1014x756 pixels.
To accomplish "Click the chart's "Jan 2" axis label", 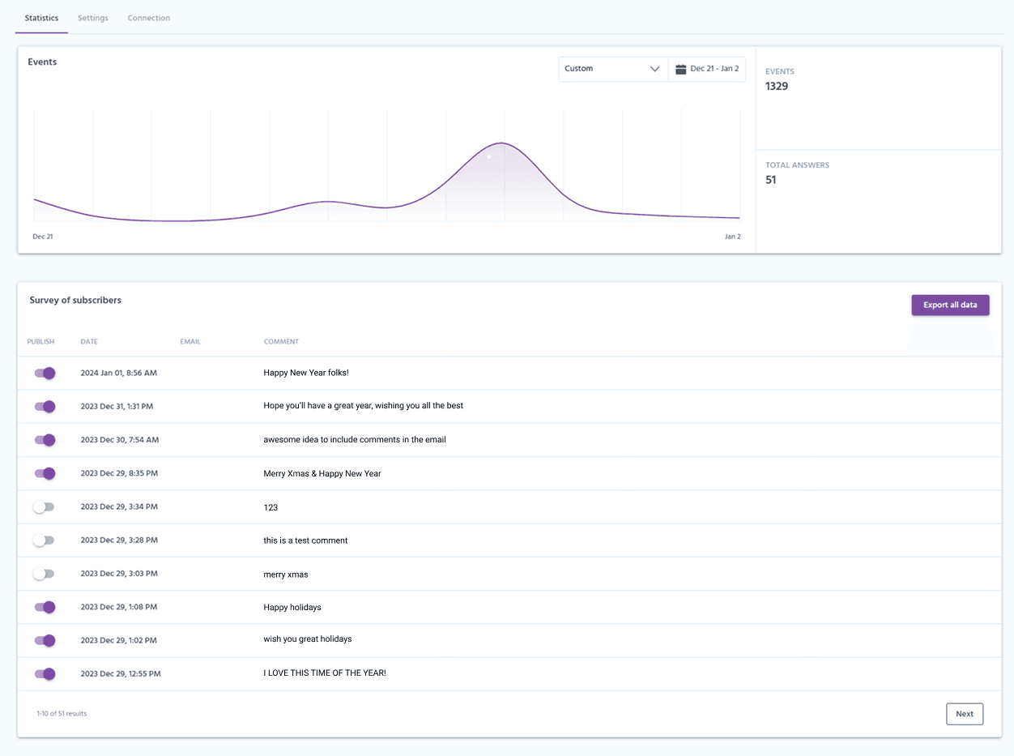I will click(x=732, y=237).
